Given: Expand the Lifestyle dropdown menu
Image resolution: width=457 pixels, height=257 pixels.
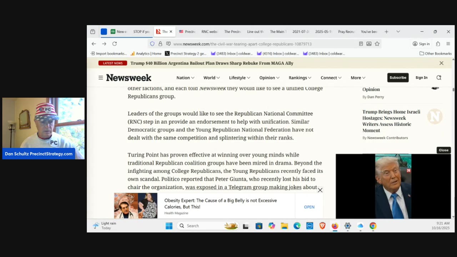Looking at the screenshot, I should pyautogui.click(x=240, y=77).
